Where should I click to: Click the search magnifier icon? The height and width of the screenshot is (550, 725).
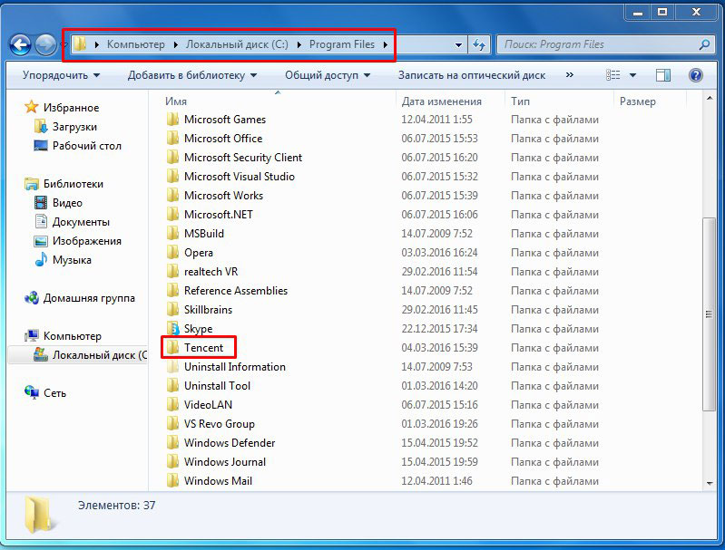pyautogui.click(x=703, y=44)
